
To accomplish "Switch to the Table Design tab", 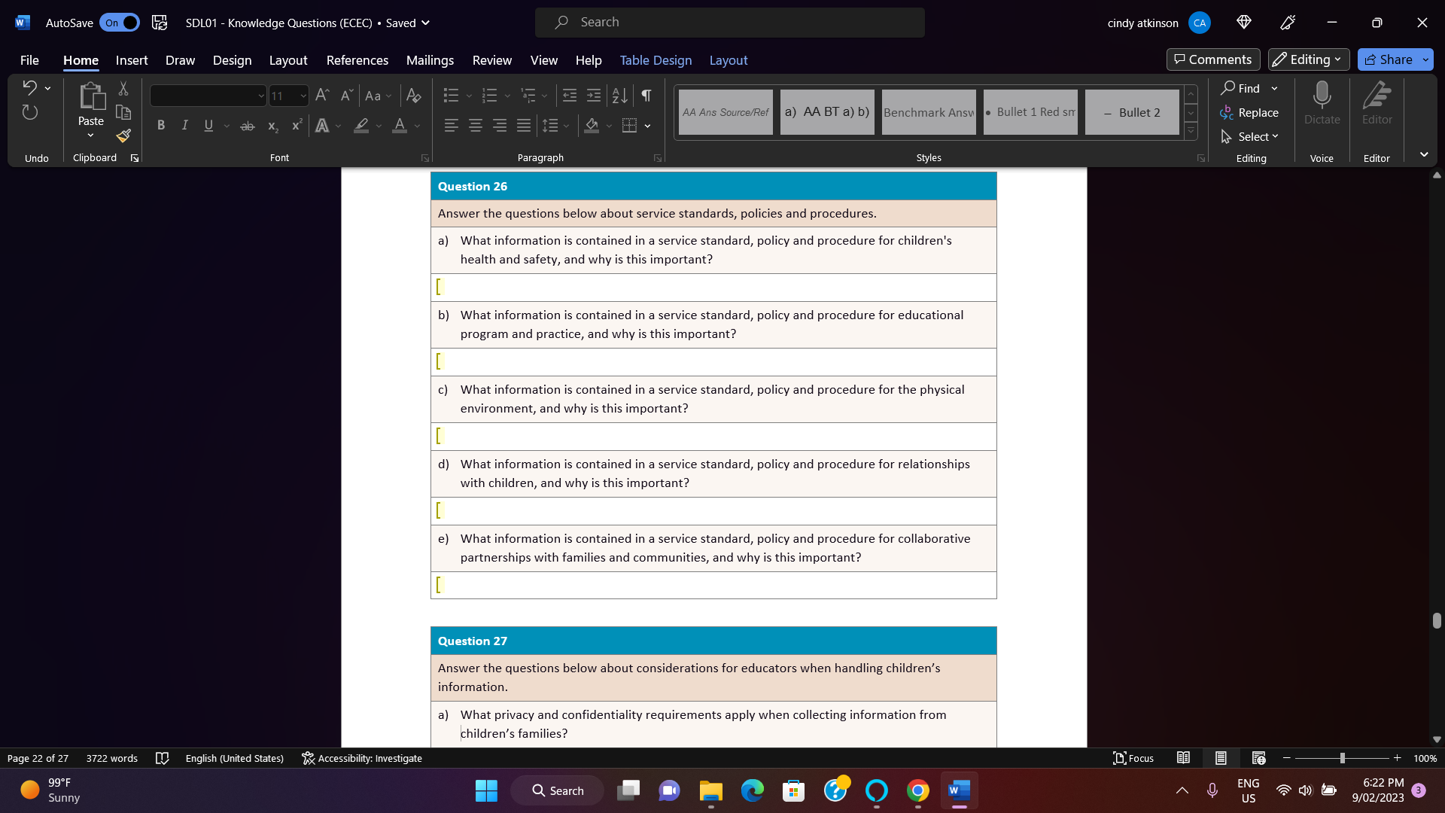I will tap(656, 60).
